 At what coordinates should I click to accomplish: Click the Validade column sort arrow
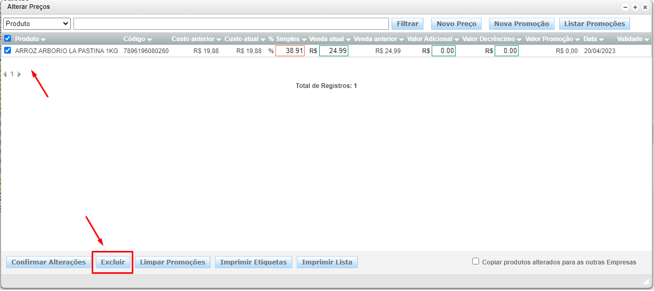click(x=647, y=40)
